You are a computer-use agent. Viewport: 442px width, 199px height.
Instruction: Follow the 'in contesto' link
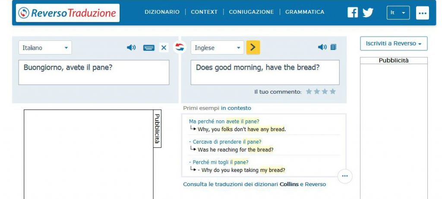pyautogui.click(x=236, y=108)
